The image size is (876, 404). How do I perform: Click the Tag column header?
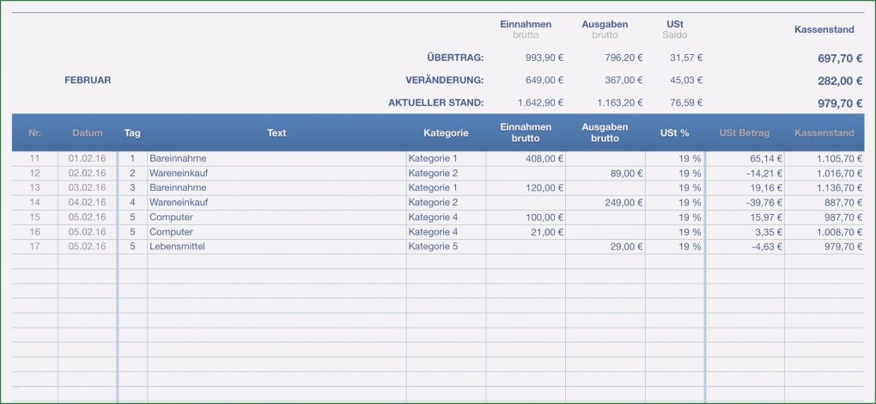tap(132, 133)
